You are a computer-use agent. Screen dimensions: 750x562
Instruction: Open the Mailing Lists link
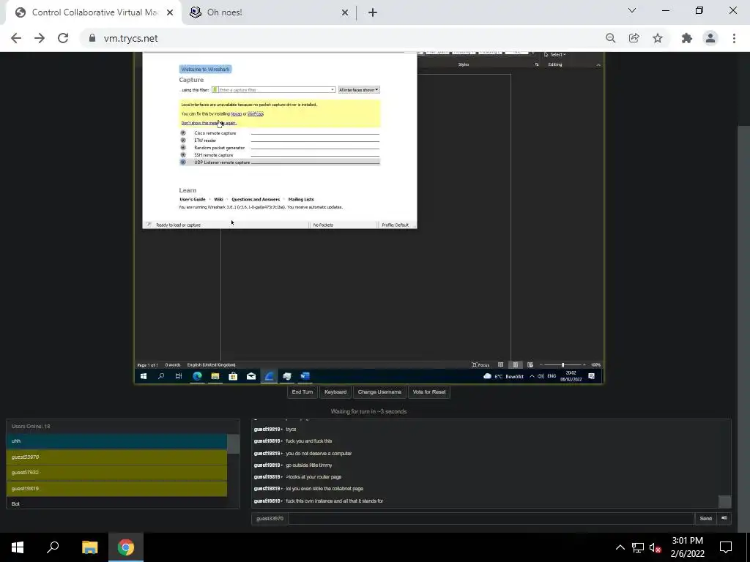pyautogui.click(x=301, y=199)
